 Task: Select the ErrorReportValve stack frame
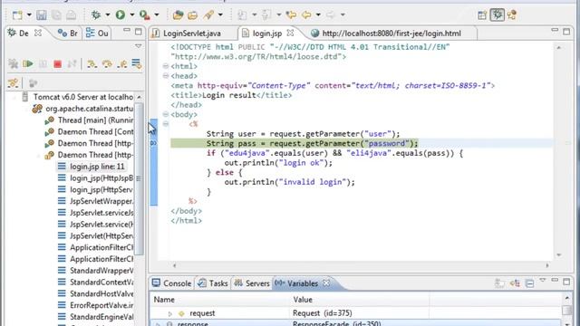click(96, 305)
